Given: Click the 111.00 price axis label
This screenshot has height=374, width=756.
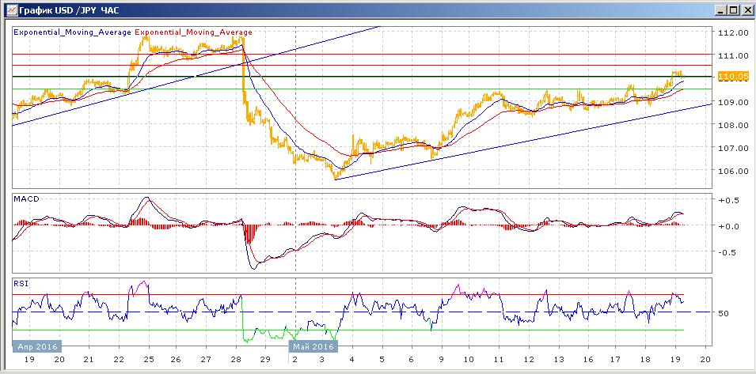Looking at the screenshot, I should click(733, 56).
